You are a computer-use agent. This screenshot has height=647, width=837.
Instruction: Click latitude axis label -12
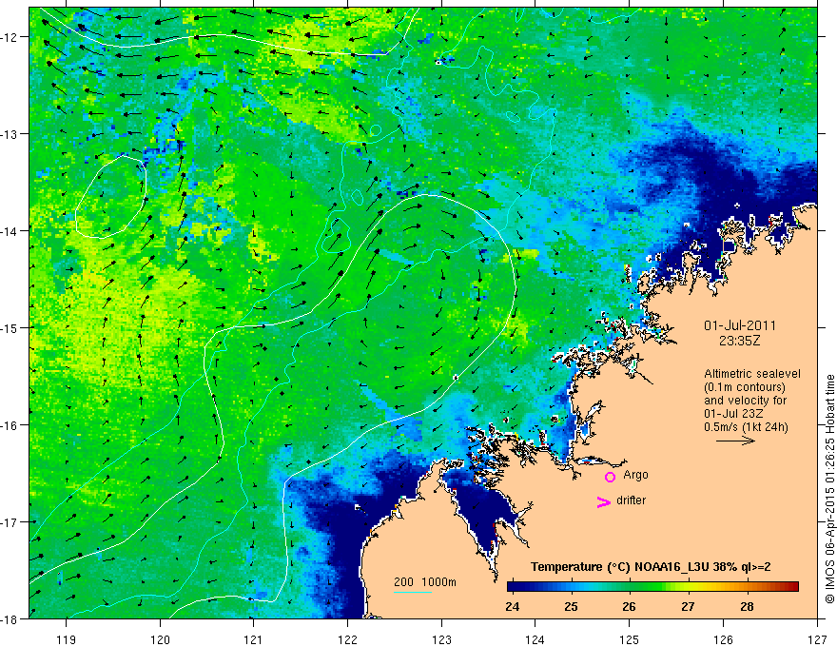10,37
